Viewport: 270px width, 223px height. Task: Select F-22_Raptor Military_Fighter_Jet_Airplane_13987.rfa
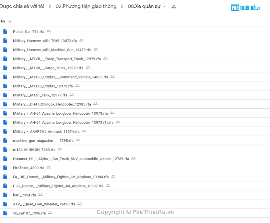(x=58, y=186)
